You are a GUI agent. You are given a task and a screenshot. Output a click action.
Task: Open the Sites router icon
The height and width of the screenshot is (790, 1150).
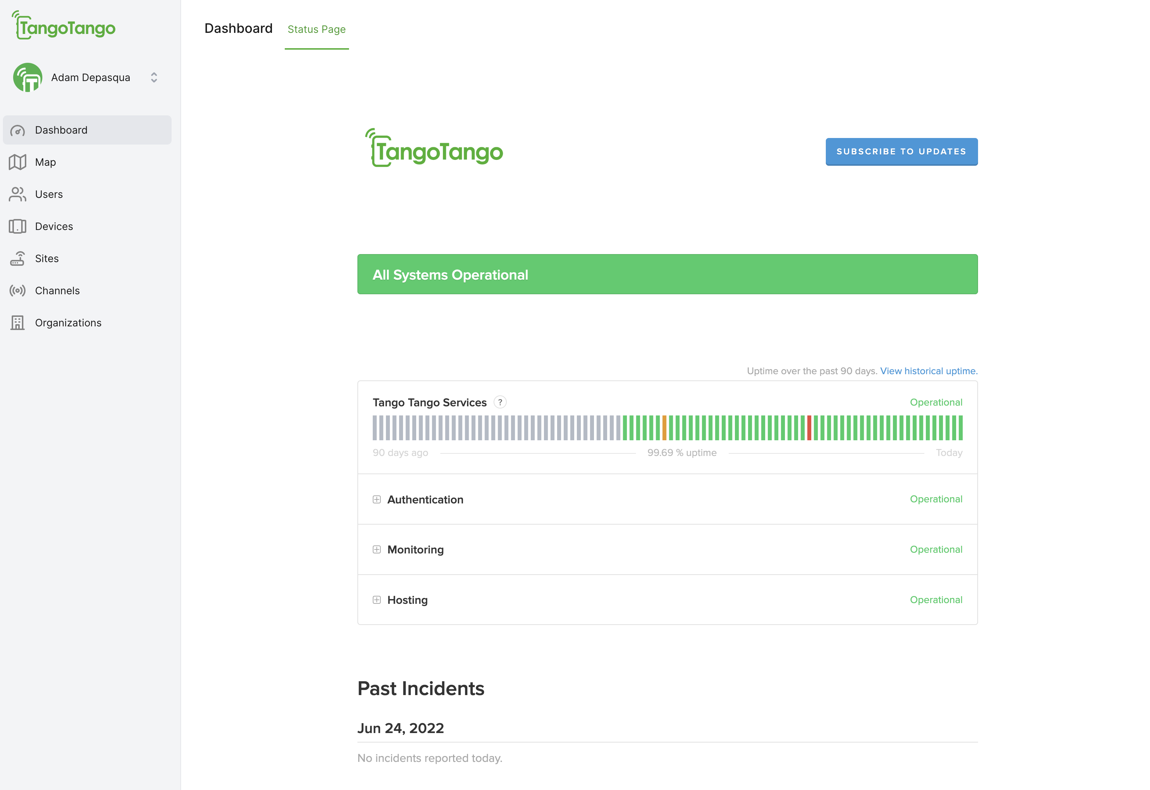click(x=17, y=259)
